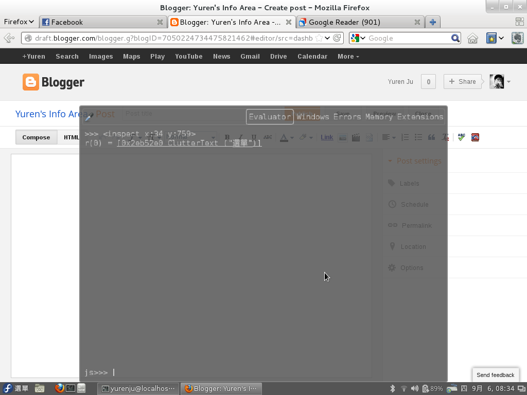
Task: Launch Firefox from the taskbar launcher
Action: [60, 388]
